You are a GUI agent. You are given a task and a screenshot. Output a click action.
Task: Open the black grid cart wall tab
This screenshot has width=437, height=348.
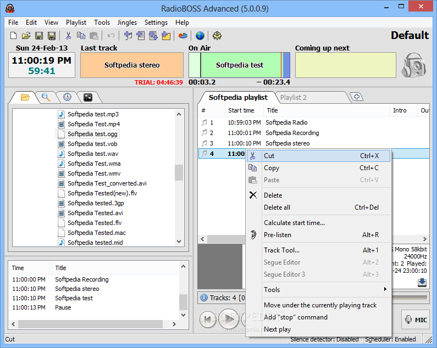pyautogui.click(x=88, y=97)
